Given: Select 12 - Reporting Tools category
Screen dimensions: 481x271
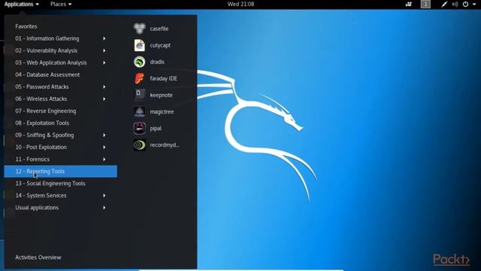Looking at the screenshot, I should (x=61, y=171).
